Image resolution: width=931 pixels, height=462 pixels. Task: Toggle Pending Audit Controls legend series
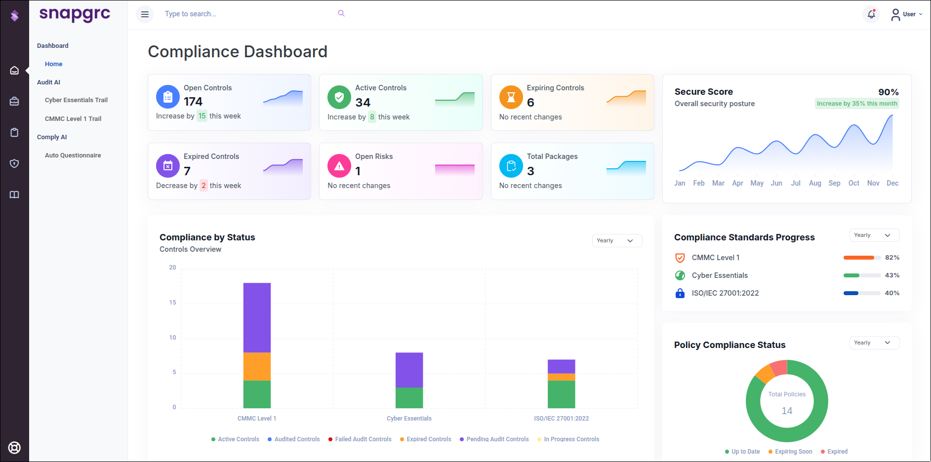[x=494, y=439]
